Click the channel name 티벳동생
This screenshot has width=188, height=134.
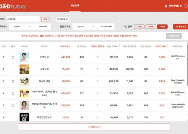click(x=44, y=57)
